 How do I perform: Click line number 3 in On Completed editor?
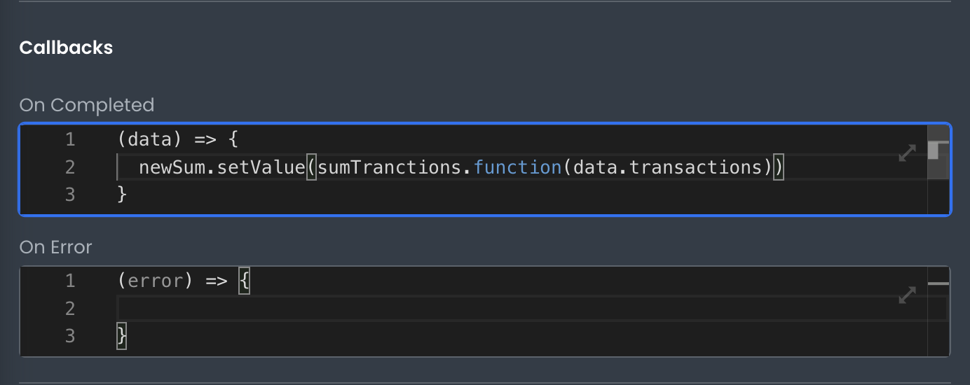[69, 194]
